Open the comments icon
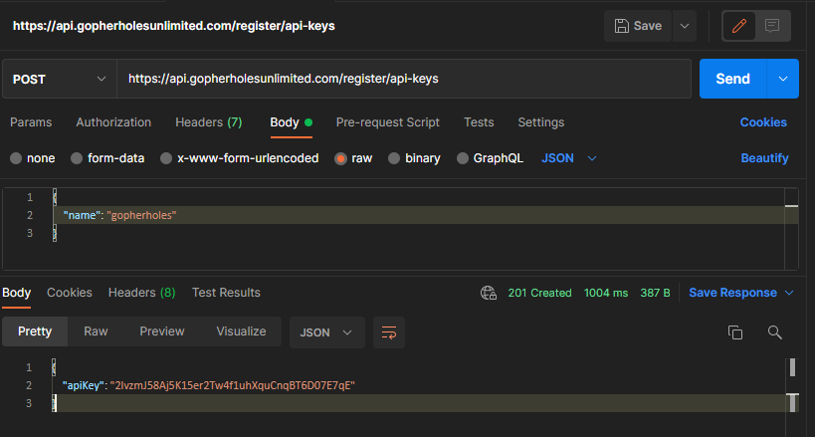The image size is (815, 437). tap(772, 26)
